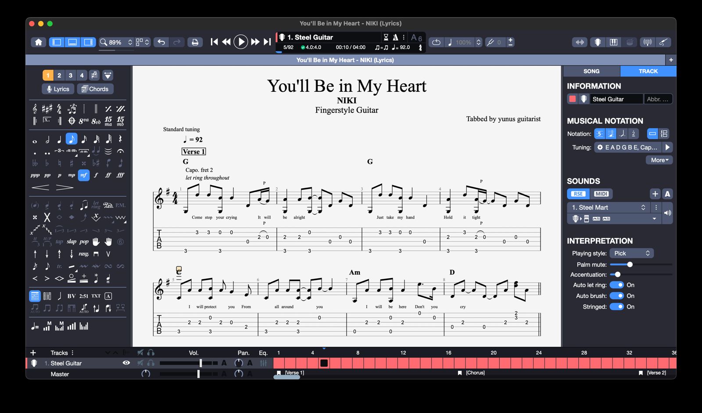Add fermata symbol
Image resolution: width=702 pixels, height=413 pixels.
[x=120, y=151]
